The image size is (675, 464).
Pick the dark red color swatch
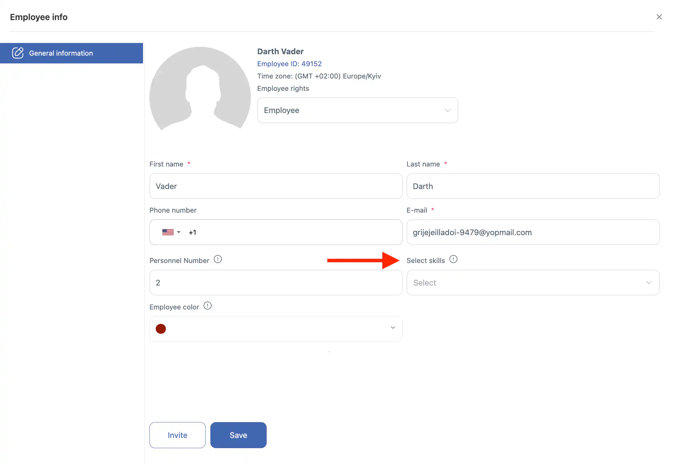click(x=161, y=329)
